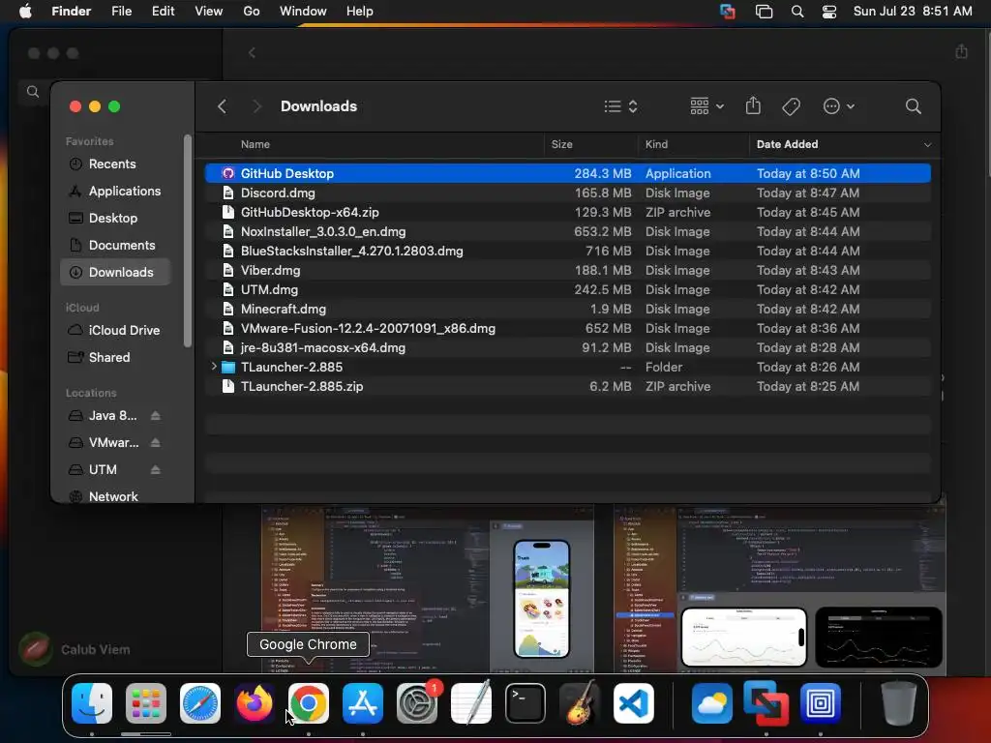991x743 pixels.
Task: Open Finder from the Dock
Action: pos(92,702)
